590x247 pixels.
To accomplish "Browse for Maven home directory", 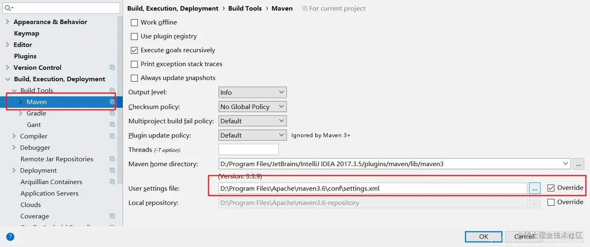I will (x=578, y=164).
